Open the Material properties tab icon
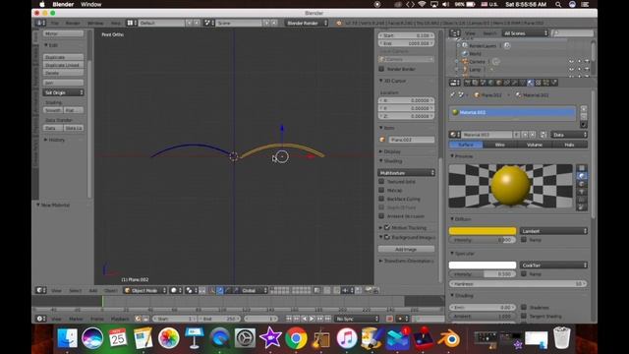Image resolution: width=629 pixels, height=354 pixels. (531, 83)
